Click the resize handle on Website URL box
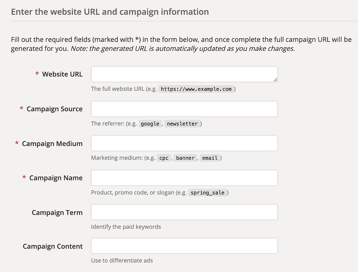This screenshot has width=358, height=272. (x=275, y=80)
